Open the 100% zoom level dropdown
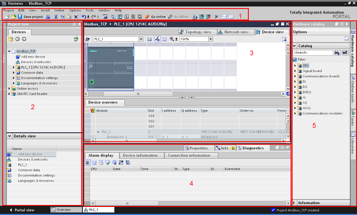 (x=211, y=39)
